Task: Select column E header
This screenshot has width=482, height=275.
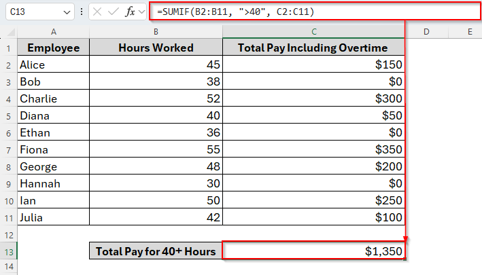Action: coord(469,32)
